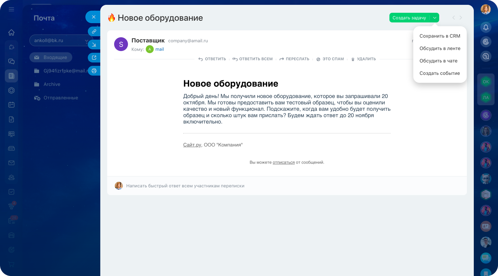The image size is (498, 276).
Task: Open the calendar icon in left sidebar
Action: coord(11,105)
